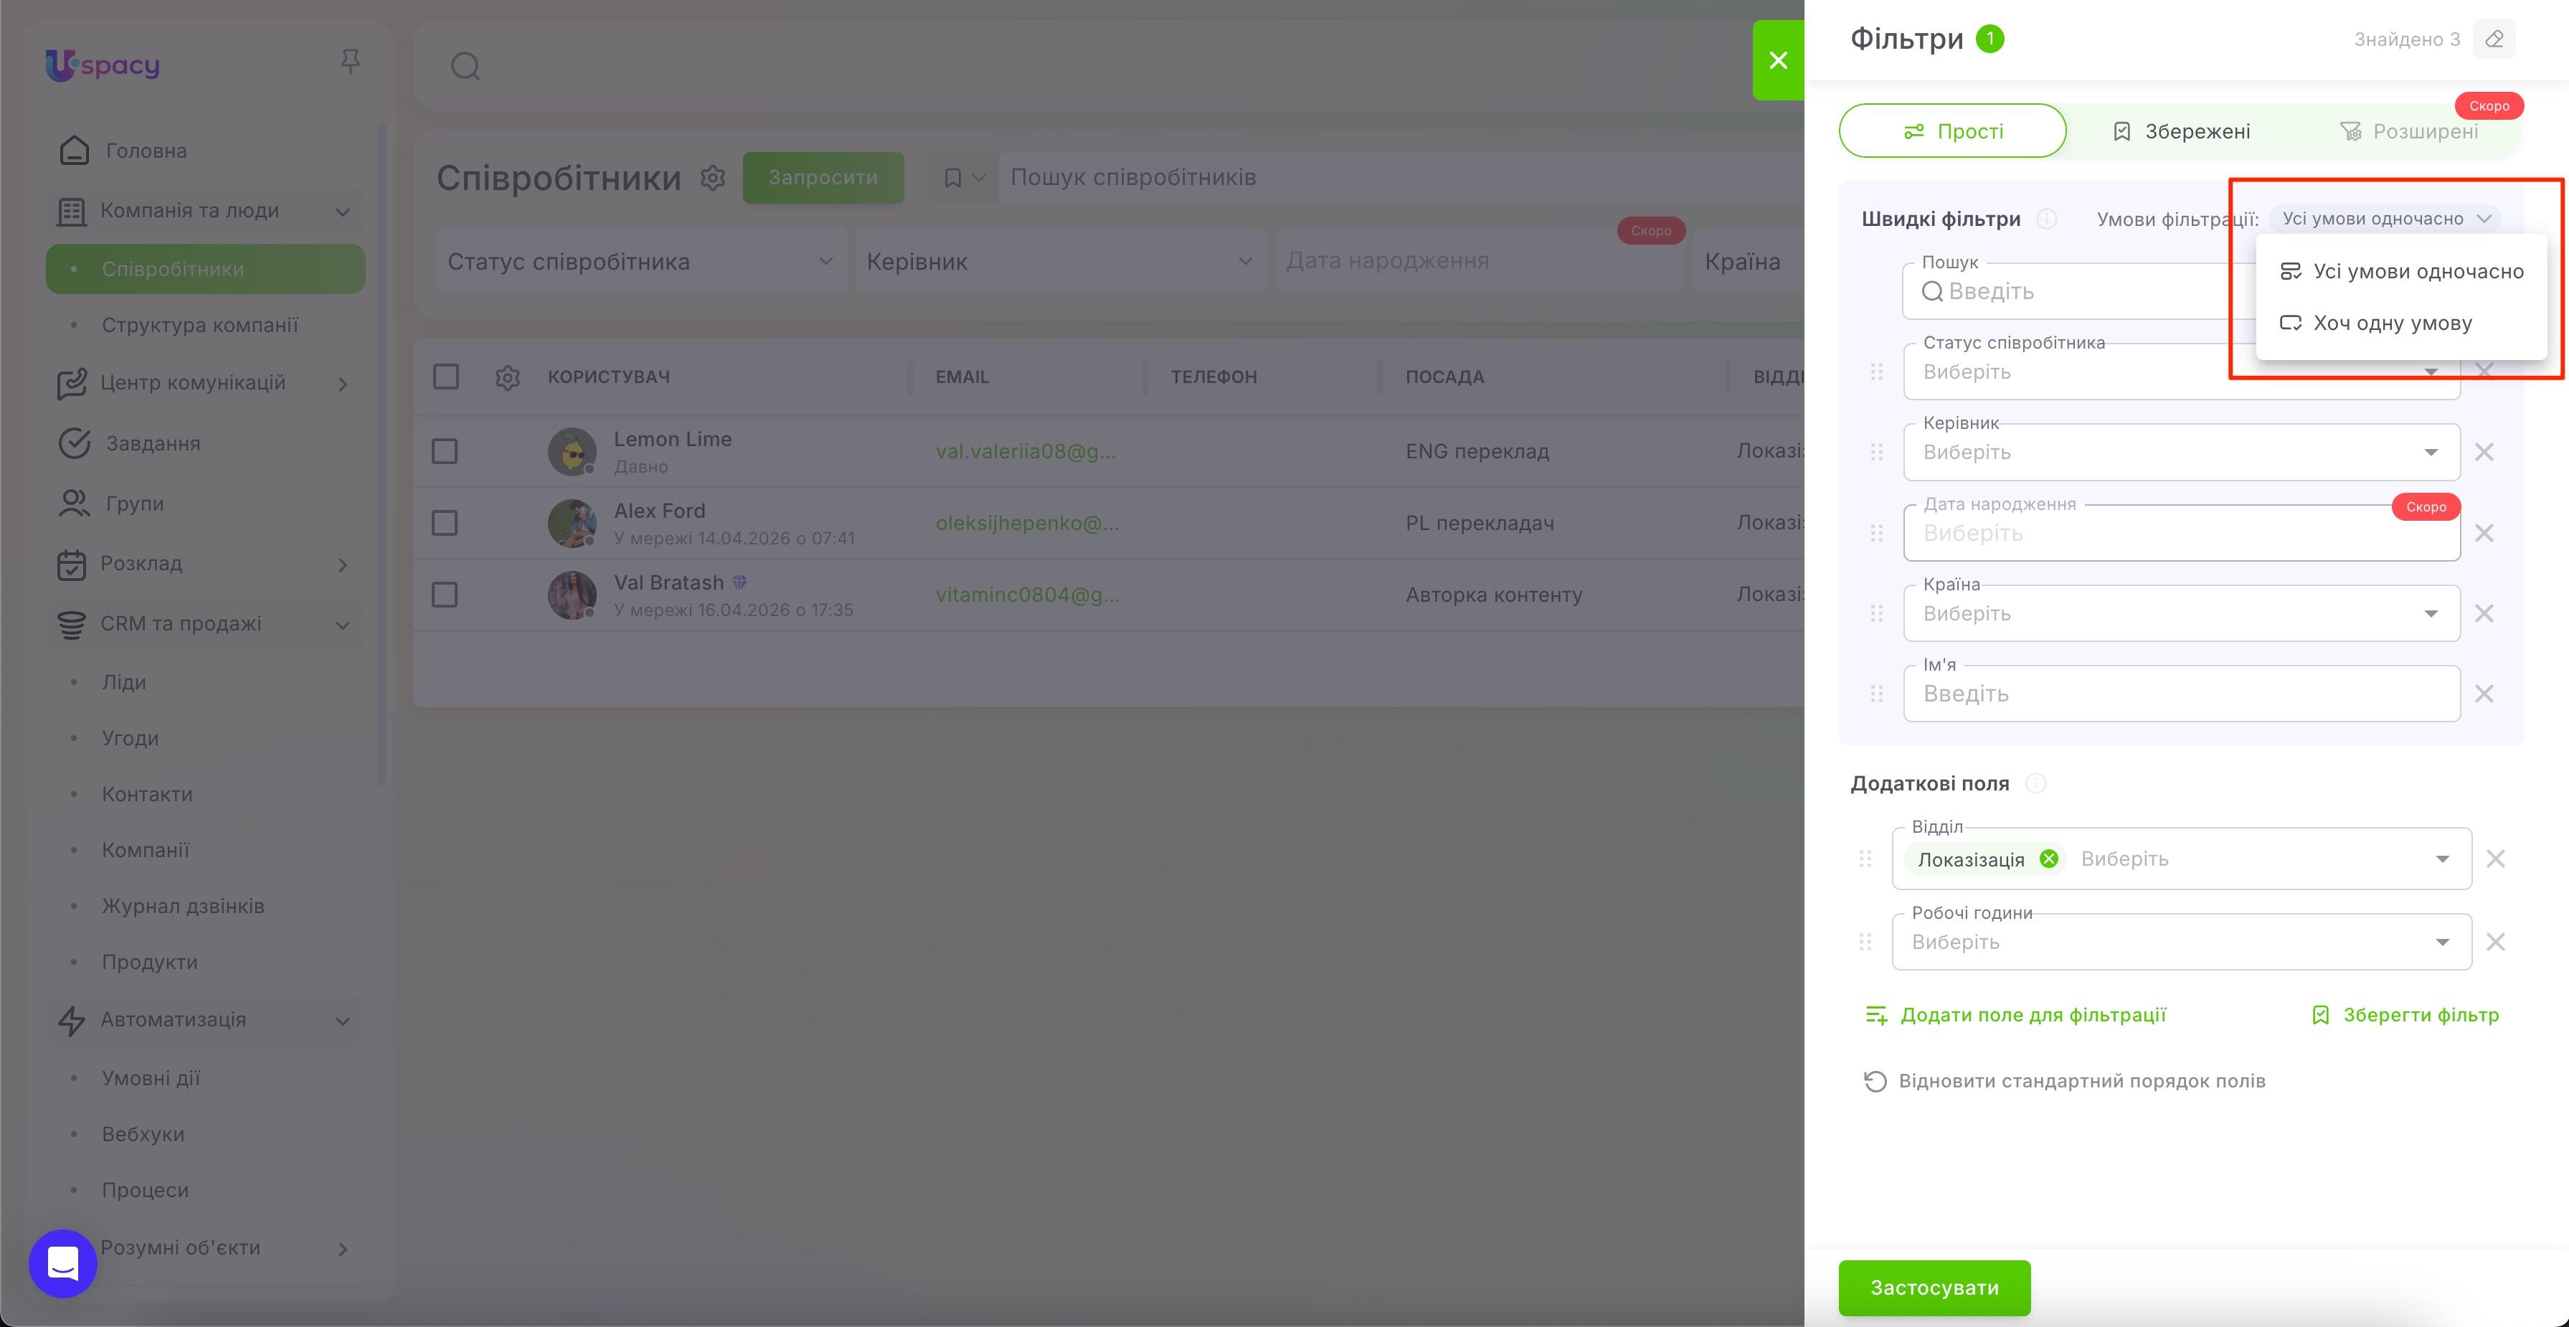Open Робочі години dropdown
The width and height of the screenshot is (2569, 1327).
[x=2181, y=942]
